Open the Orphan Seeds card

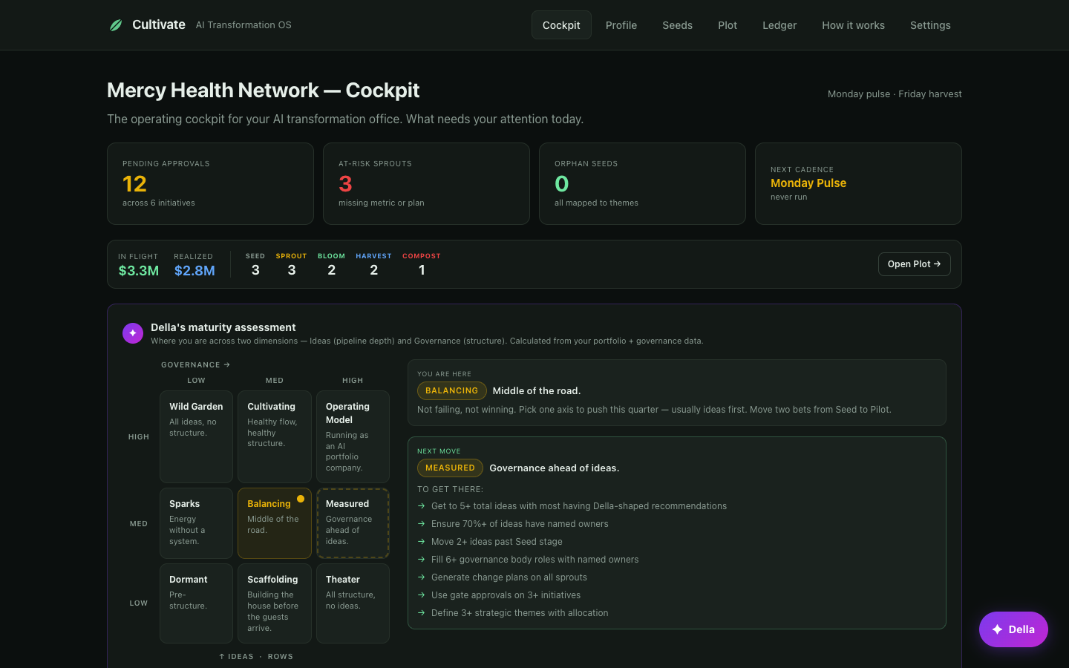642,183
